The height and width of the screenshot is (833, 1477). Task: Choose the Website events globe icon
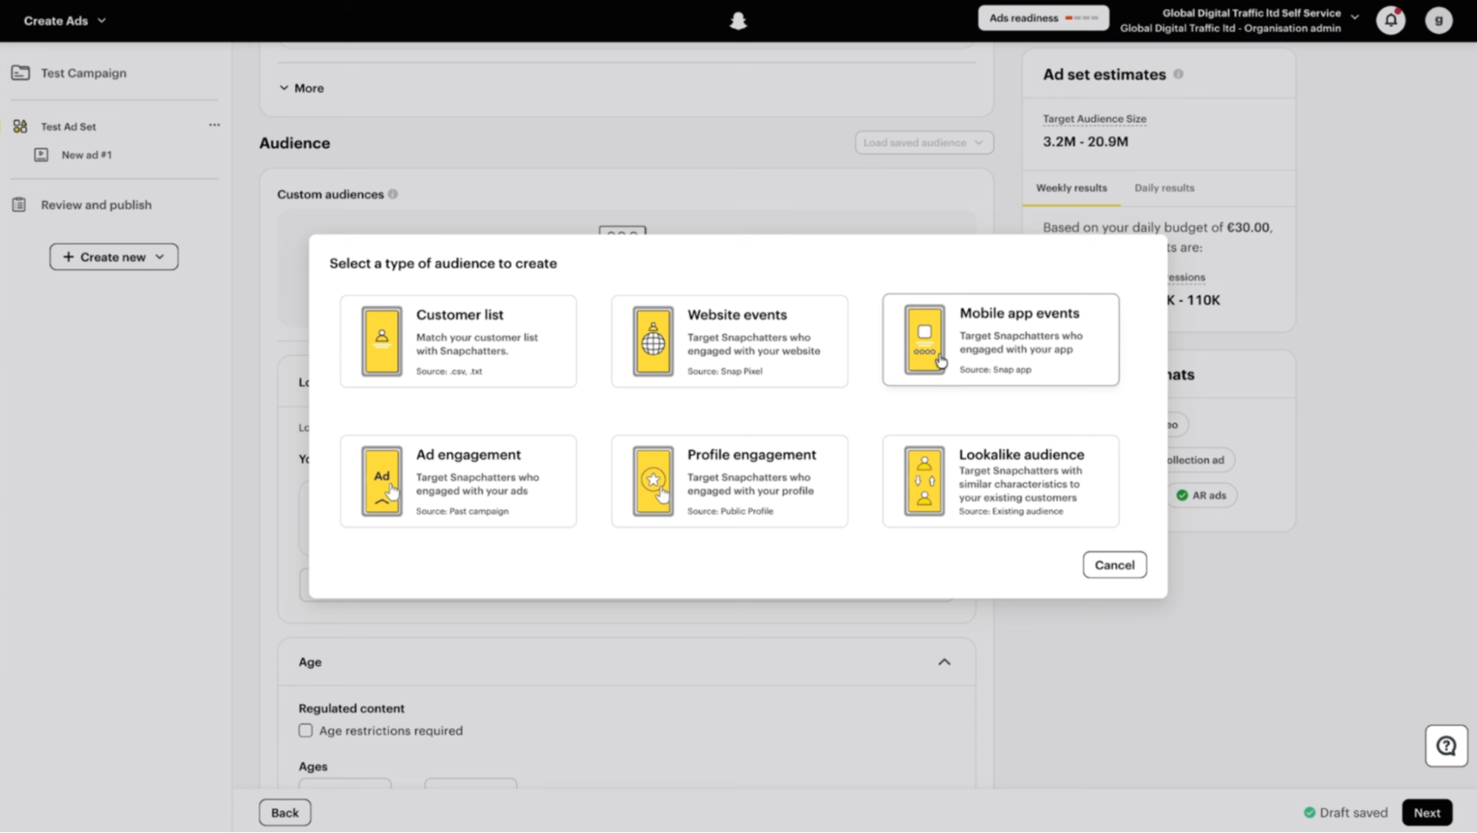(652, 341)
